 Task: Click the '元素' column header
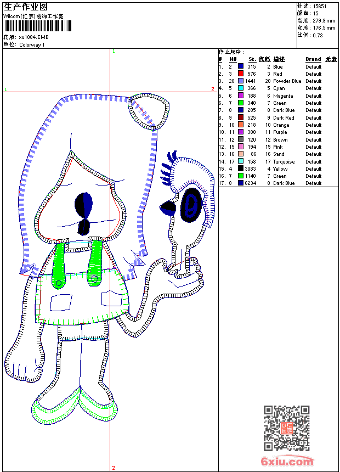[x=331, y=59]
